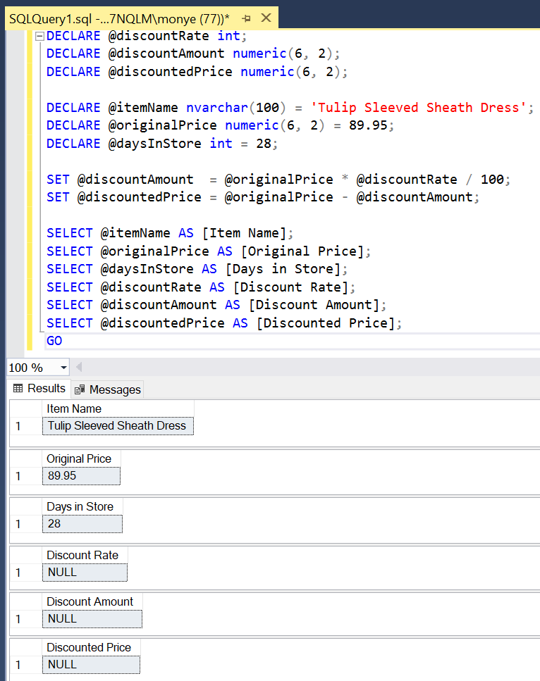Select row 1 header of Original Price grid
The height and width of the screenshot is (681, 540).
[x=25, y=476]
